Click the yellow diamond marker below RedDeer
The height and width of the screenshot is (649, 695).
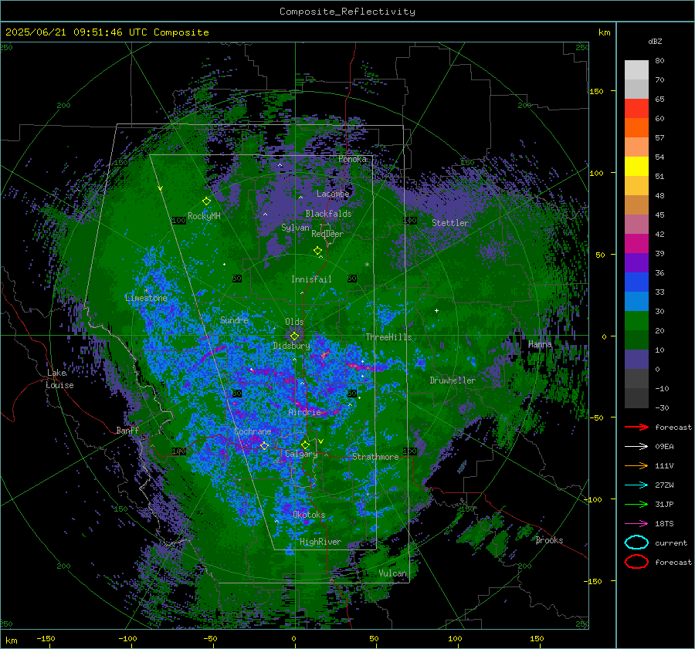point(318,251)
